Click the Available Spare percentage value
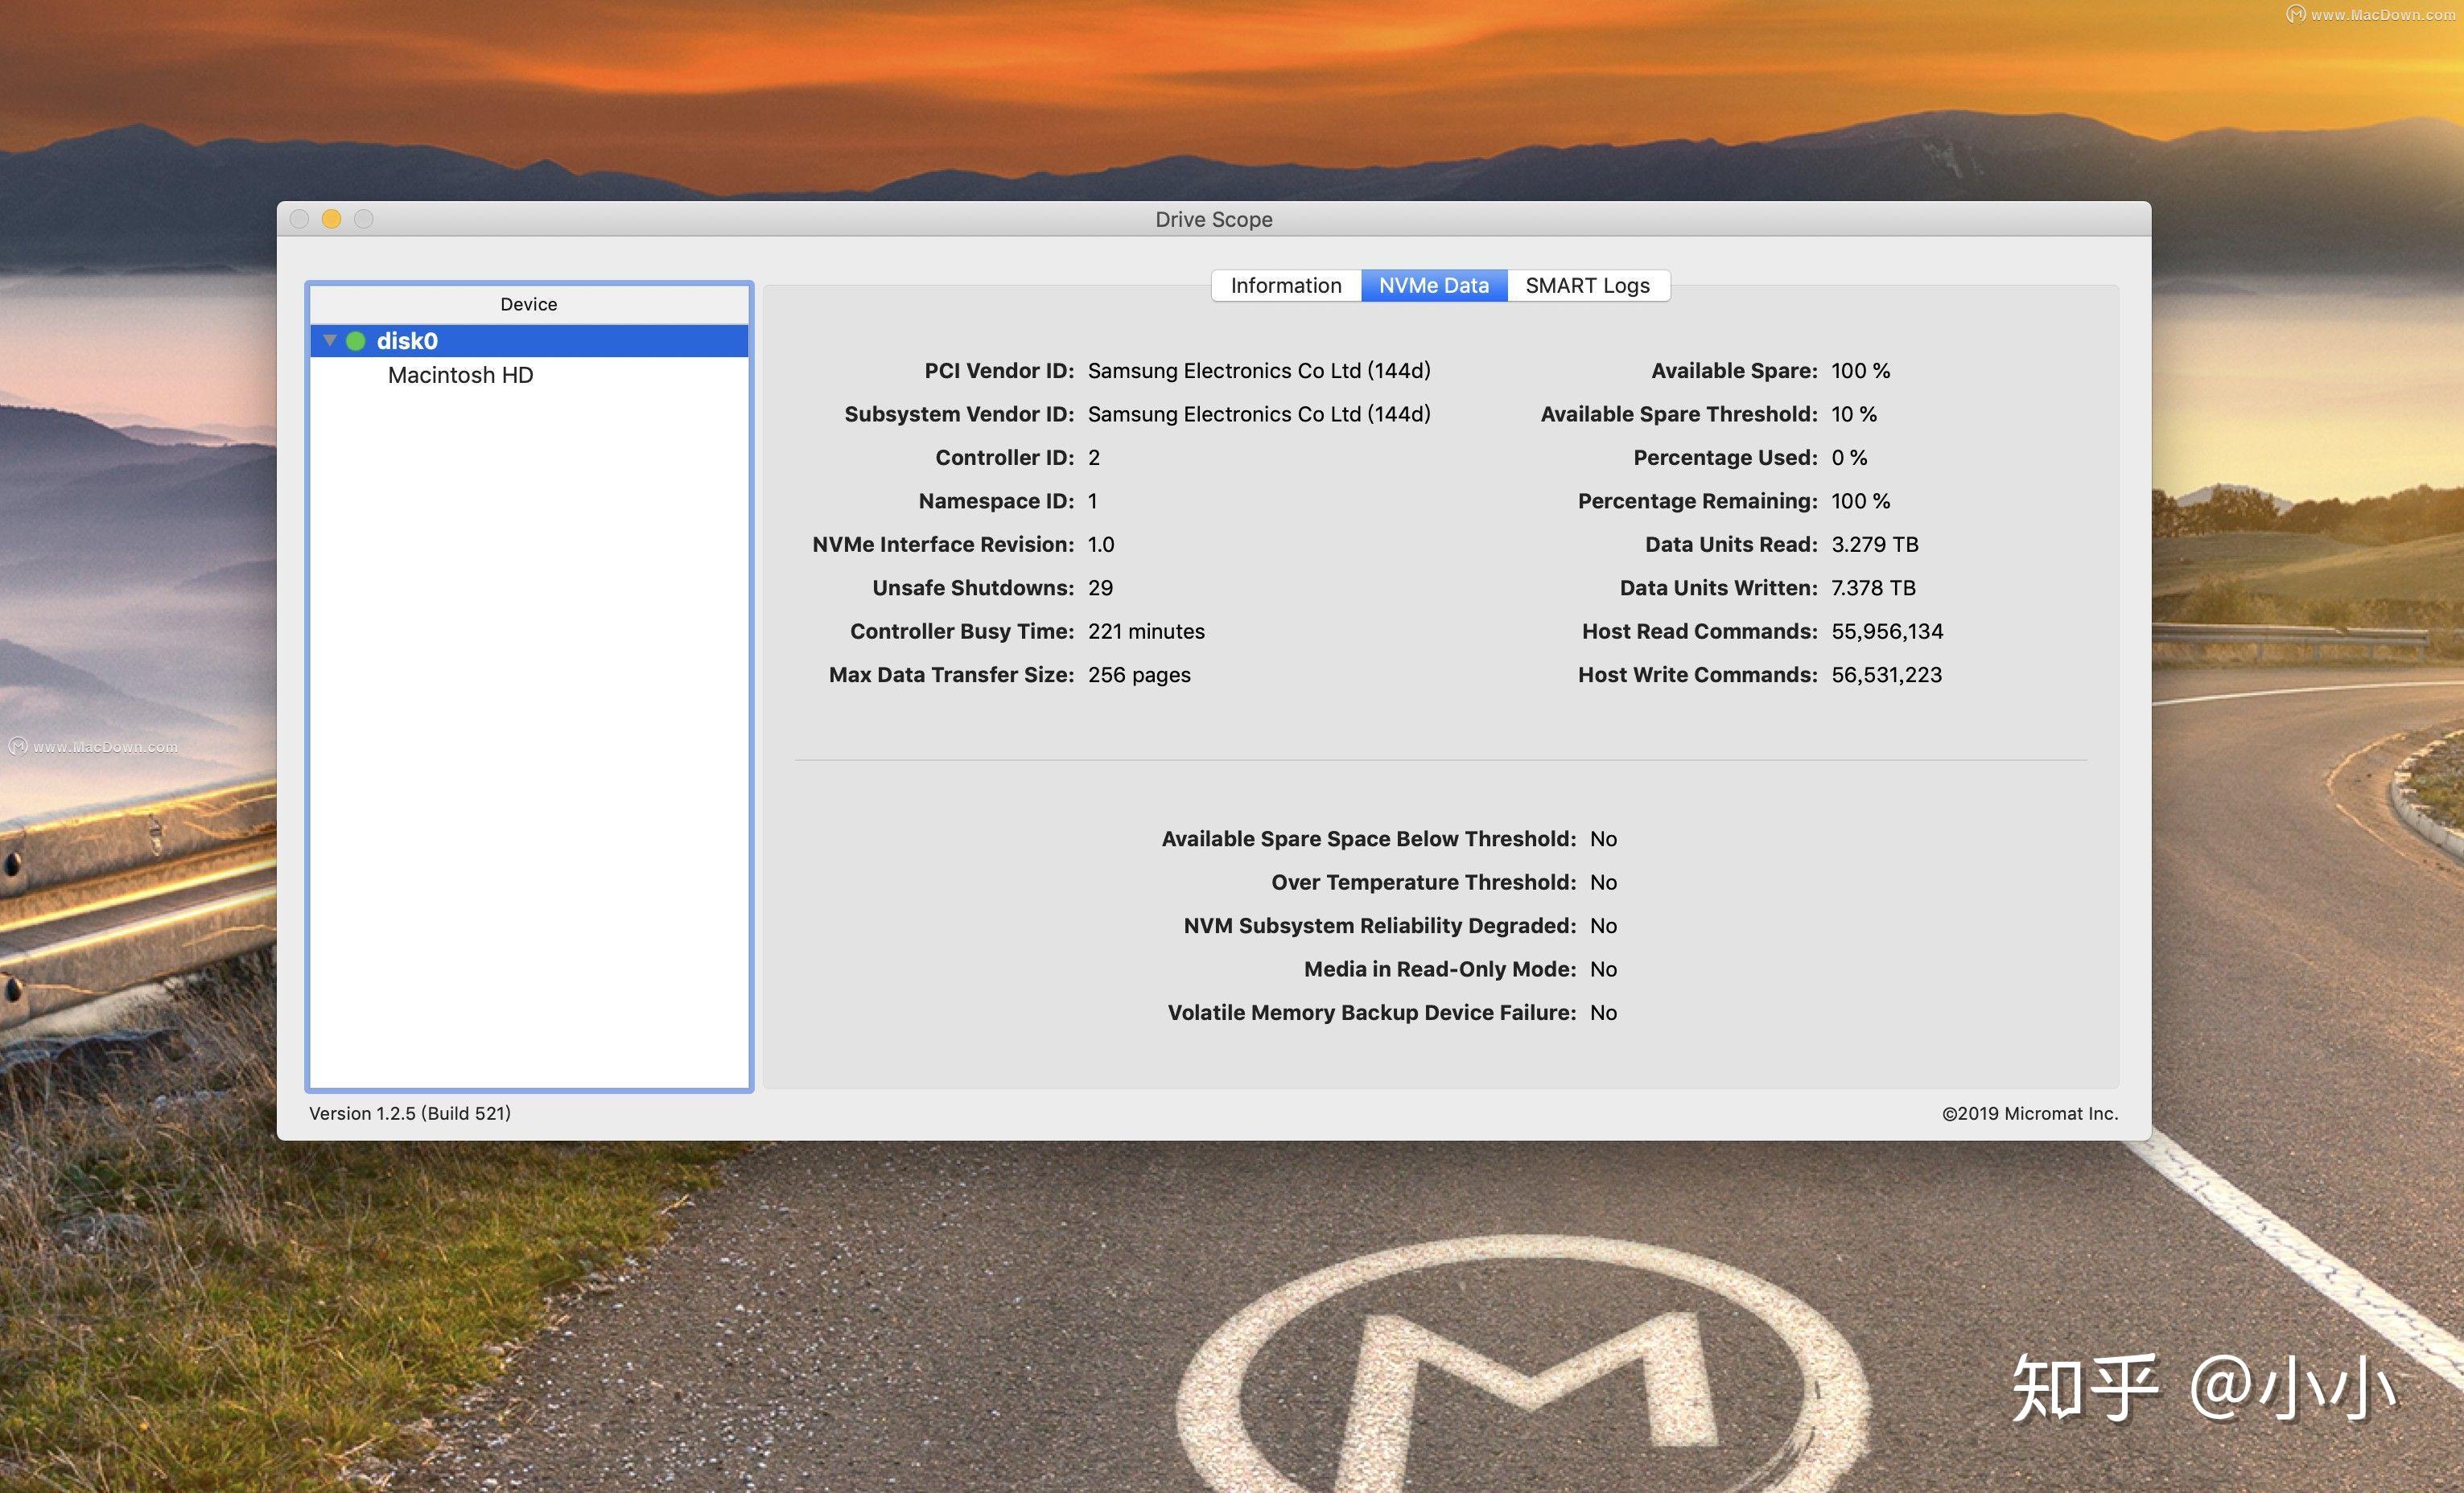2464x1493 pixels. point(1860,370)
